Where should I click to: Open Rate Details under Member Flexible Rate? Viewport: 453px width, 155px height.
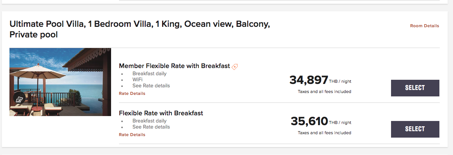click(x=132, y=93)
